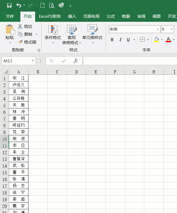Click the Paste clipboard icon

click(x=10, y=30)
